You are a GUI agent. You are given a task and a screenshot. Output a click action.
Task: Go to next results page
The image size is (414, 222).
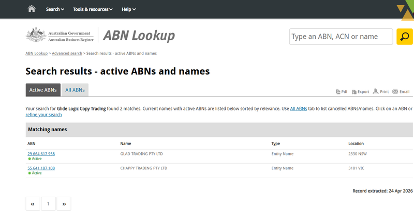(x=64, y=203)
